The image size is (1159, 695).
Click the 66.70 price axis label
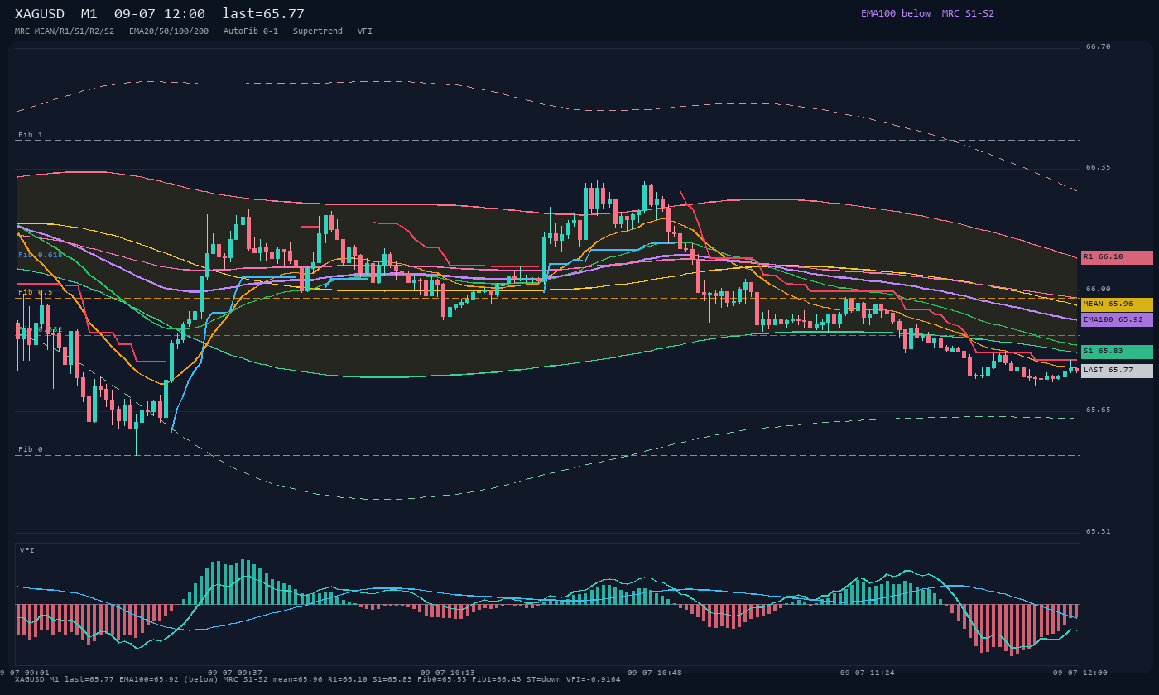1099,46
